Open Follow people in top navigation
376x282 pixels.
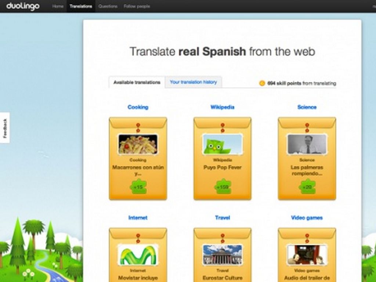137,6
